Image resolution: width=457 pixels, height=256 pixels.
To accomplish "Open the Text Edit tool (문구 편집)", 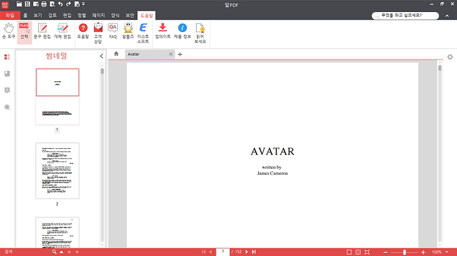I will click(43, 31).
